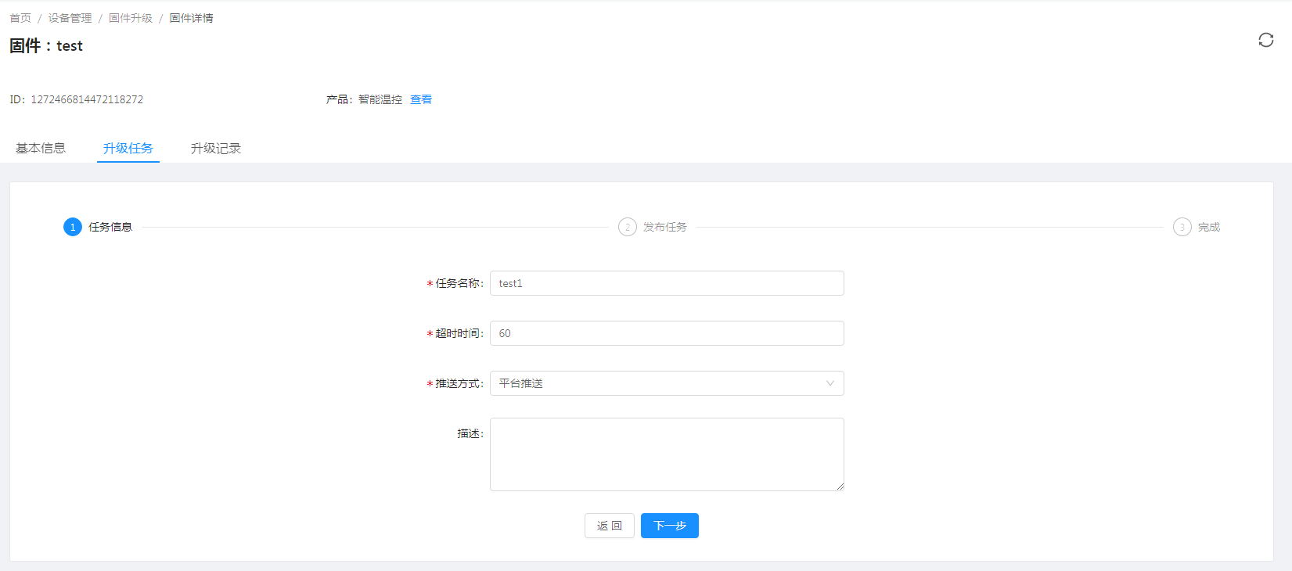1292x571 pixels.
Task: Click the refresh icon at top right
Action: click(1265, 40)
